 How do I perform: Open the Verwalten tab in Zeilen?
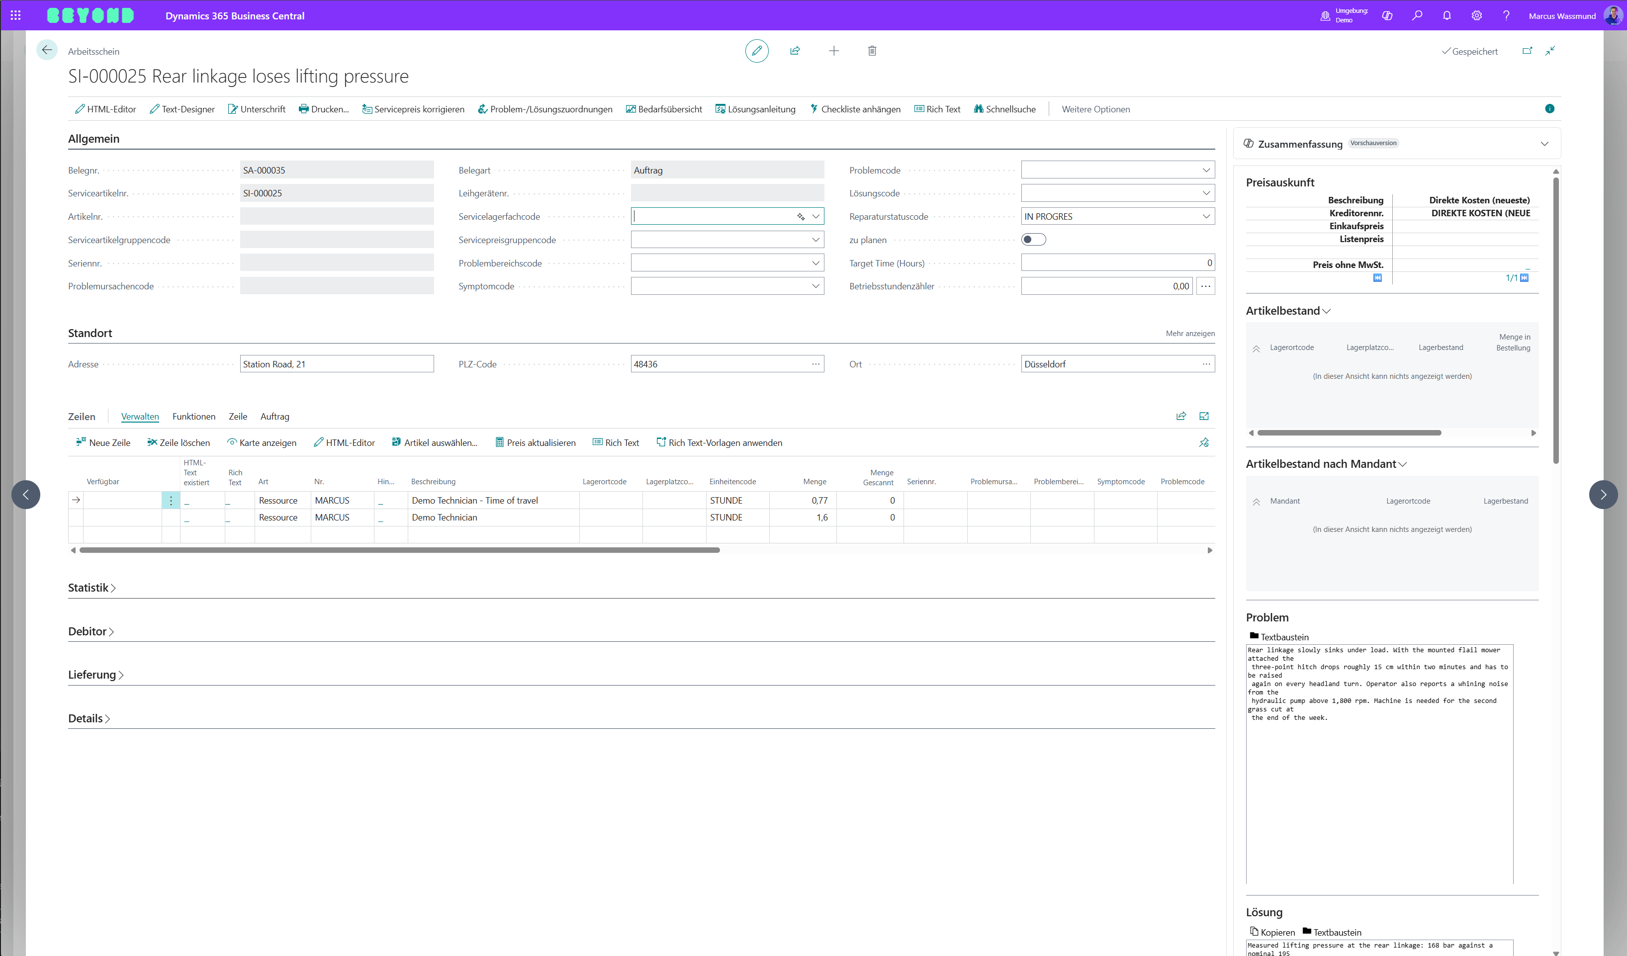(x=140, y=416)
